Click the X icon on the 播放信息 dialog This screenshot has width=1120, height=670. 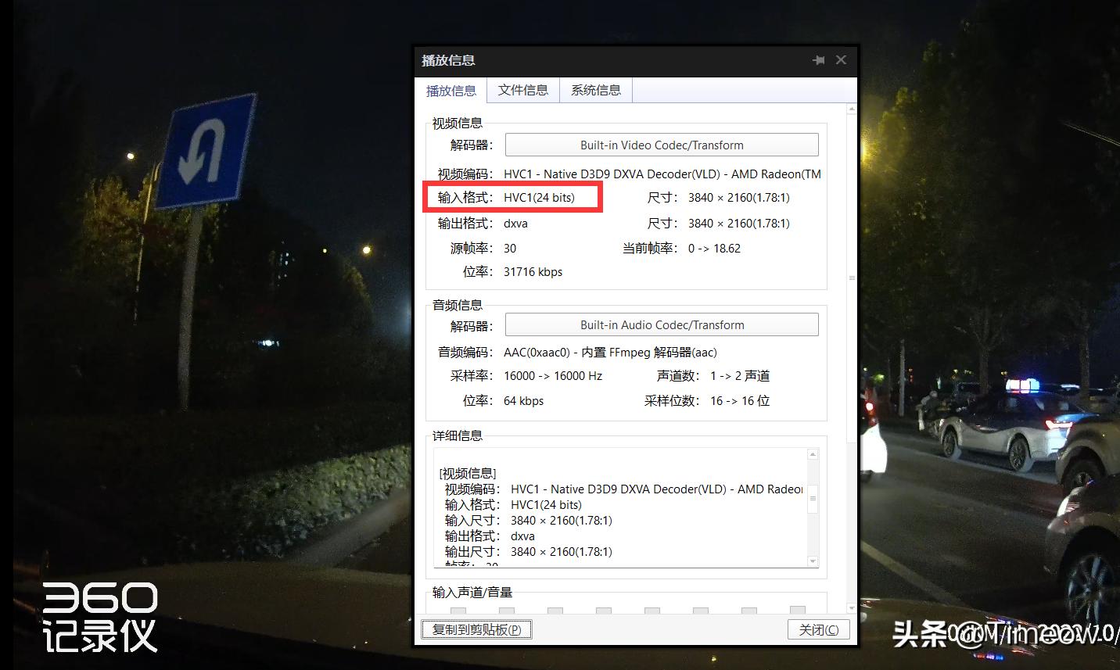[841, 59]
